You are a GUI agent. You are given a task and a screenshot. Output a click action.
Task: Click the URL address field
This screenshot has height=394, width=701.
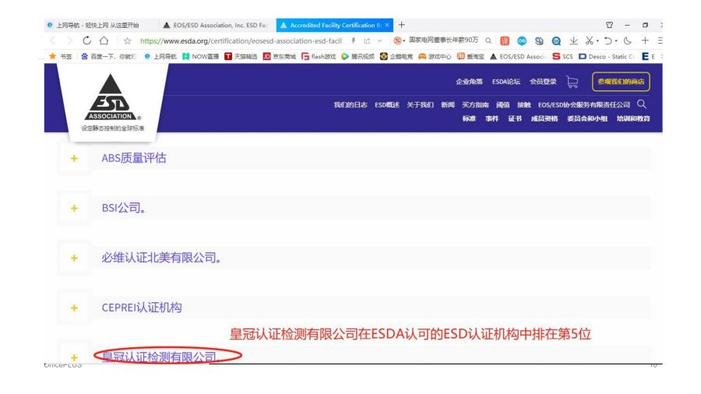tap(241, 40)
